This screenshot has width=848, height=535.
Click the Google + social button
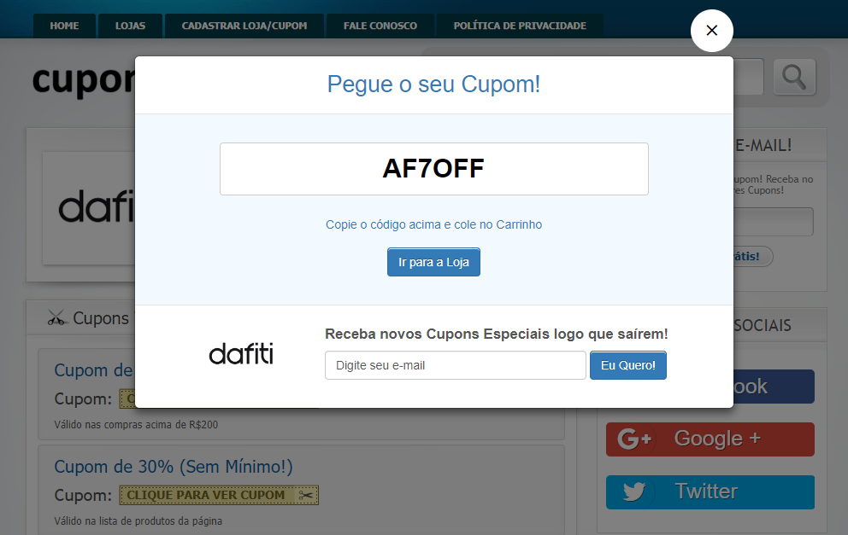click(710, 439)
